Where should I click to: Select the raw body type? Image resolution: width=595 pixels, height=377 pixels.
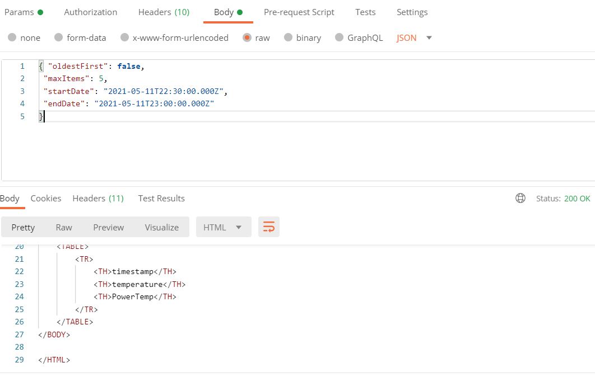[247, 38]
